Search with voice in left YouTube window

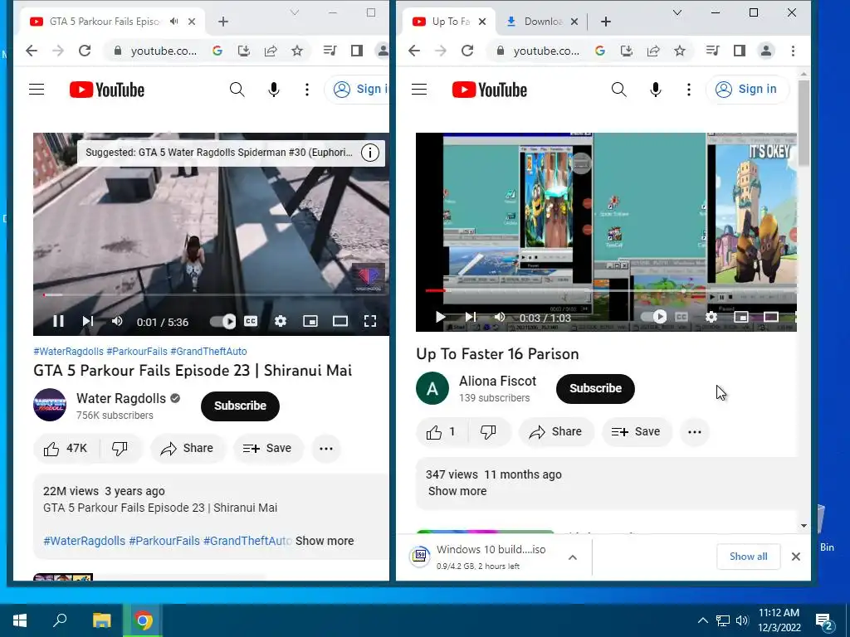coord(274,90)
